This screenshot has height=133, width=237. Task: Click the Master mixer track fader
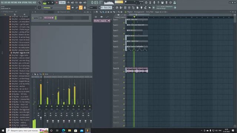[41, 118]
